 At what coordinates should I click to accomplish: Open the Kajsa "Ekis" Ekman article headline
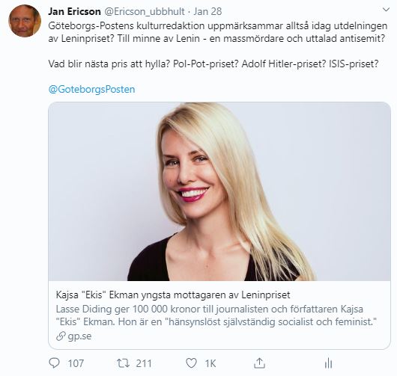point(173,295)
